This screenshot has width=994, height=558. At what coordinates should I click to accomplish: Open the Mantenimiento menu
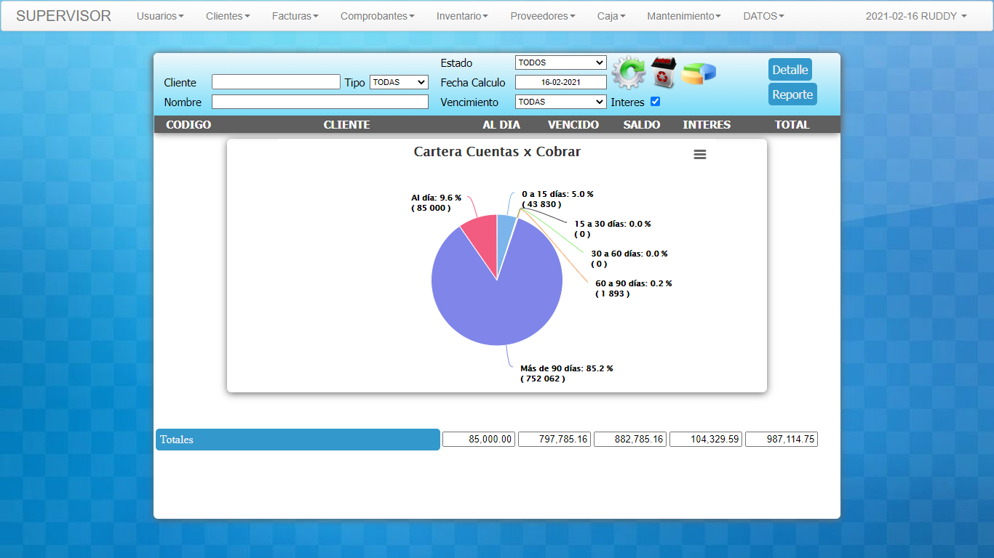[x=684, y=16]
